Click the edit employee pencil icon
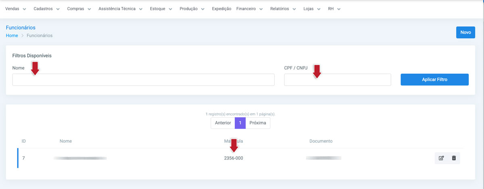The image size is (484, 189). (441, 158)
